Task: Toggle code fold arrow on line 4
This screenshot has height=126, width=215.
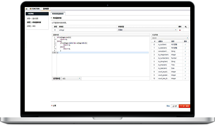Action: [56, 43]
